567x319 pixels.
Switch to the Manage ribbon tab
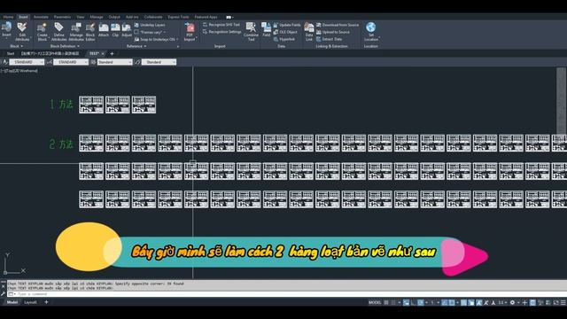[97, 17]
